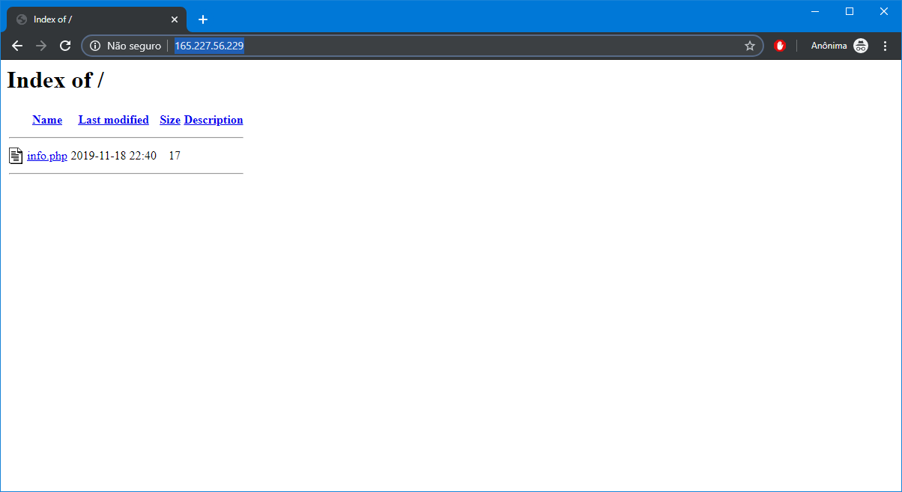The width and height of the screenshot is (902, 492).
Task: Select the 'Index of /' tab
Action: 90,19
